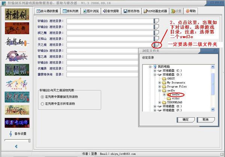Viewport: 225px width, 157px height.
Task: Click folder tree scrollbar up arrow
Action: tap(213, 67)
